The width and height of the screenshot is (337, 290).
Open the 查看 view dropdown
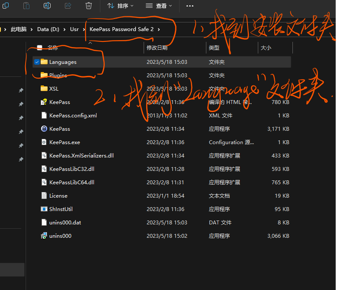click(159, 6)
